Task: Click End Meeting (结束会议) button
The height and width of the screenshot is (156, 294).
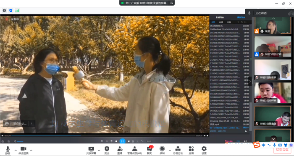Action: 282,150
